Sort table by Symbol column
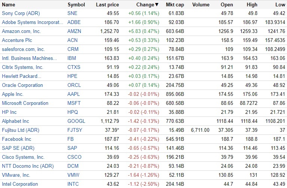Viewport: 287px width, 188px height. pyautogui.click(x=76, y=5)
